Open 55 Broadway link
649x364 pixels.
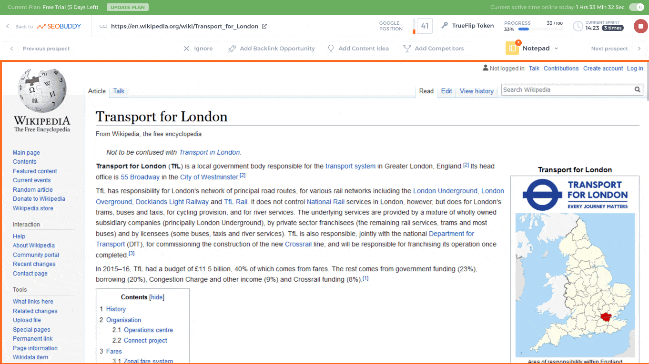tap(140, 177)
